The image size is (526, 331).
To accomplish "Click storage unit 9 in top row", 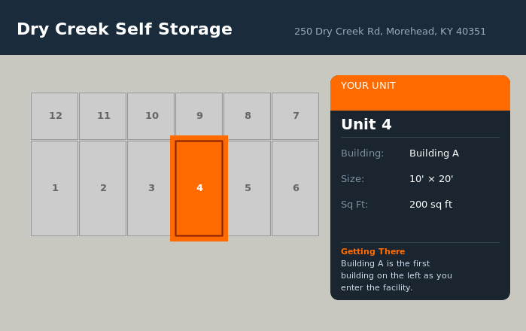I will 199,116.
